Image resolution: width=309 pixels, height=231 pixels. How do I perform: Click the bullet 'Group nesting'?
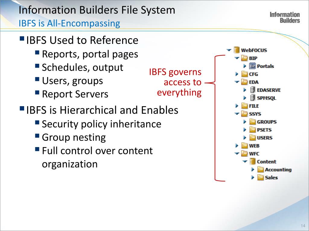[x=74, y=137]
